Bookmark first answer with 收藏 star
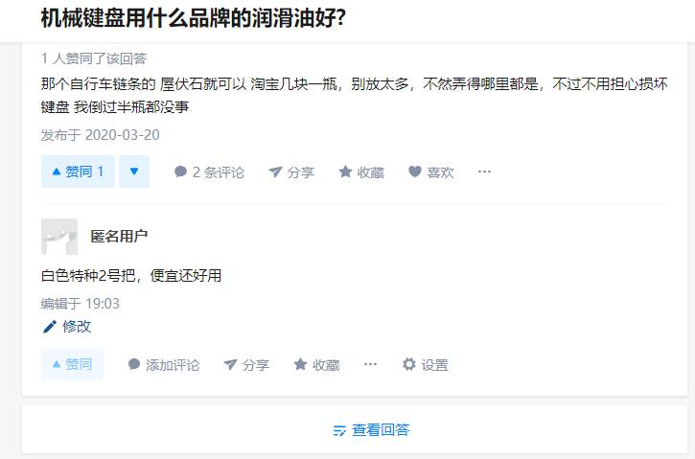The height and width of the screenshot is (459, 695). coord(361,172)
